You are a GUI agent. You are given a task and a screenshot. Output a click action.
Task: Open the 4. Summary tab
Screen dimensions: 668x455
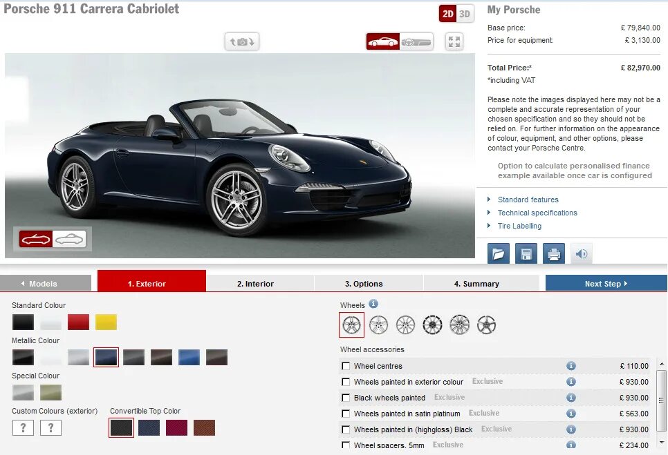coord(481,283)
